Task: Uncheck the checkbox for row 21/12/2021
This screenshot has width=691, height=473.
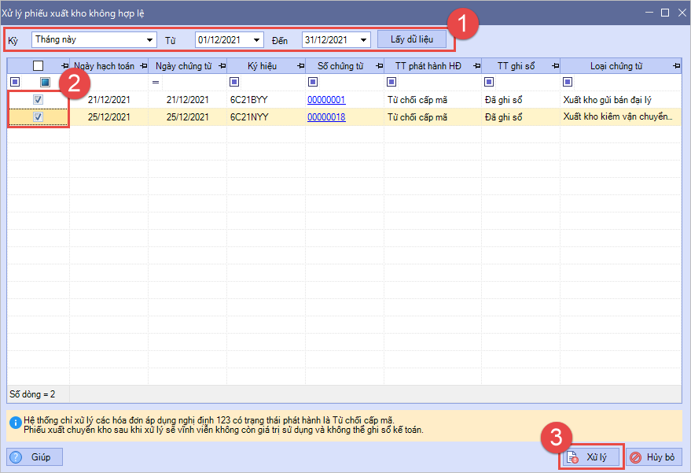Action: pos(38,100)
